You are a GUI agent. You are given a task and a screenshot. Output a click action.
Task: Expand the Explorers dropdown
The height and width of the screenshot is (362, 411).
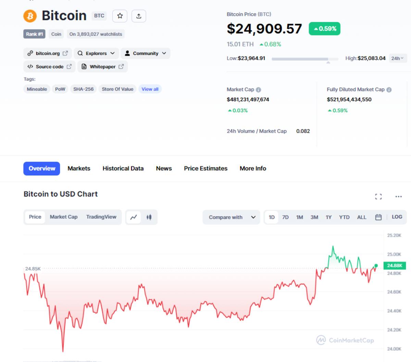(x=96, y=53)
